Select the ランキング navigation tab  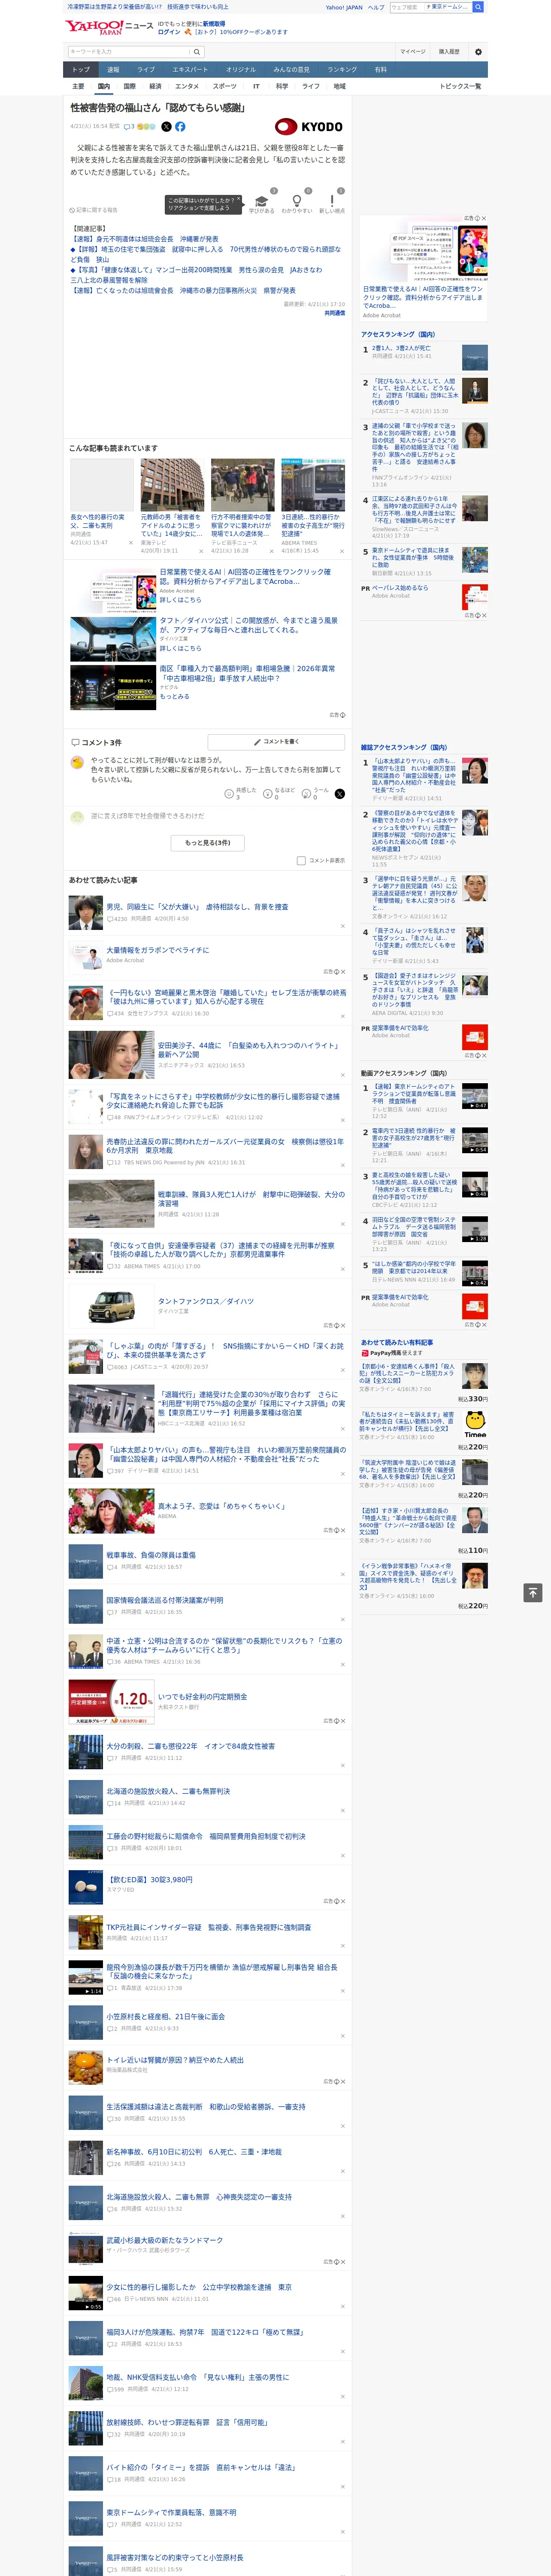point(342,70)
